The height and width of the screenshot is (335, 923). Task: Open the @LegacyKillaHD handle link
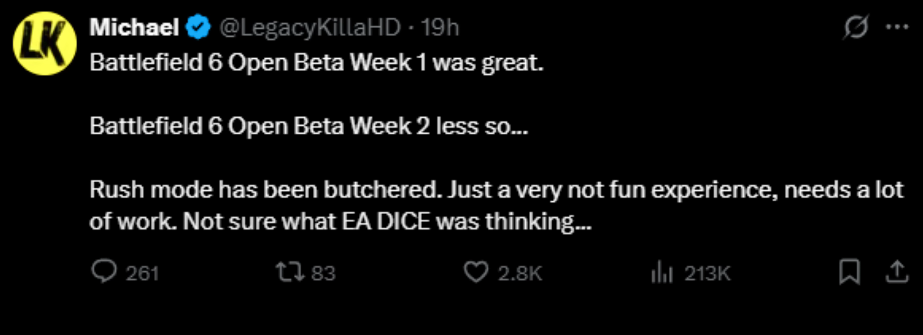(310, 28)
